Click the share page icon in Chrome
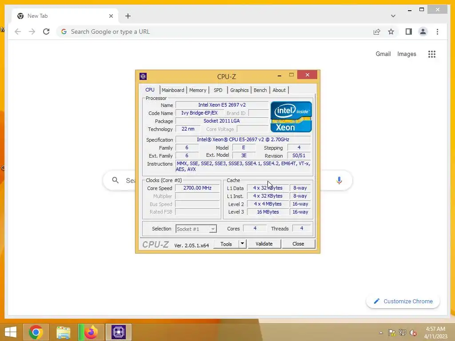The image size is (455, 341). tap(377, 32)
